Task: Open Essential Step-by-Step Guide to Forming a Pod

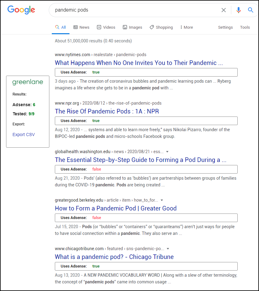Action: 140,160
